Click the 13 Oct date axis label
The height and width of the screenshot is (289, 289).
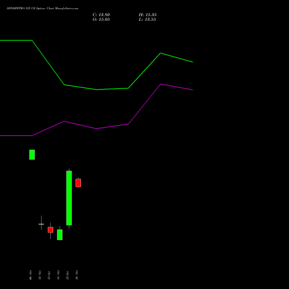(x=49, y=275)
